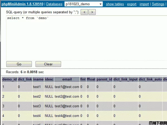The width and height of the screenshot is (167, 125).
Task: Click the iname column header
Action: (x=38, y=79)
